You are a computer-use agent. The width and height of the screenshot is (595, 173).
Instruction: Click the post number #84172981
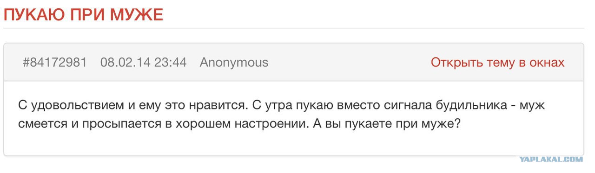click(x=55, y=63)
